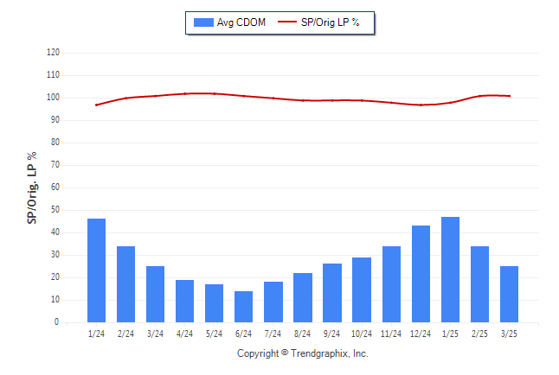Click the y-axis value 80
The height and width of the screenshot is (375, 559).
point(55,142)
